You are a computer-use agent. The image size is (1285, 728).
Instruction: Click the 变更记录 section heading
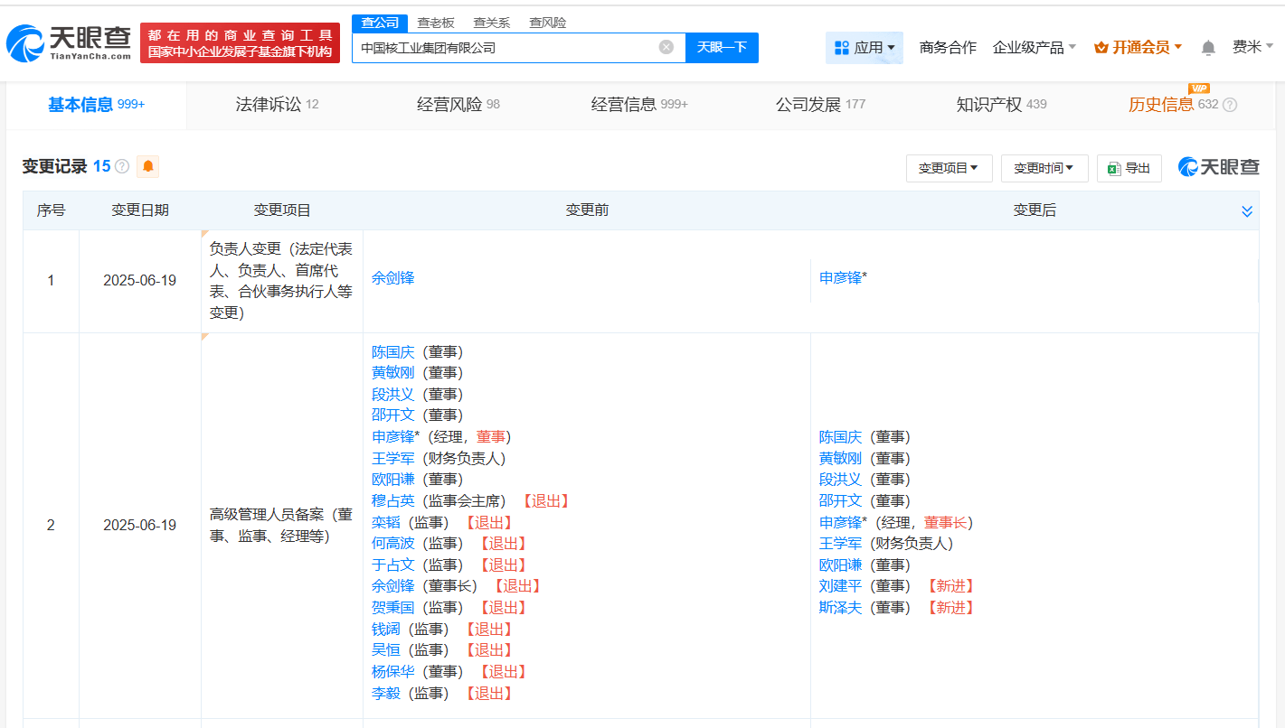54,166
